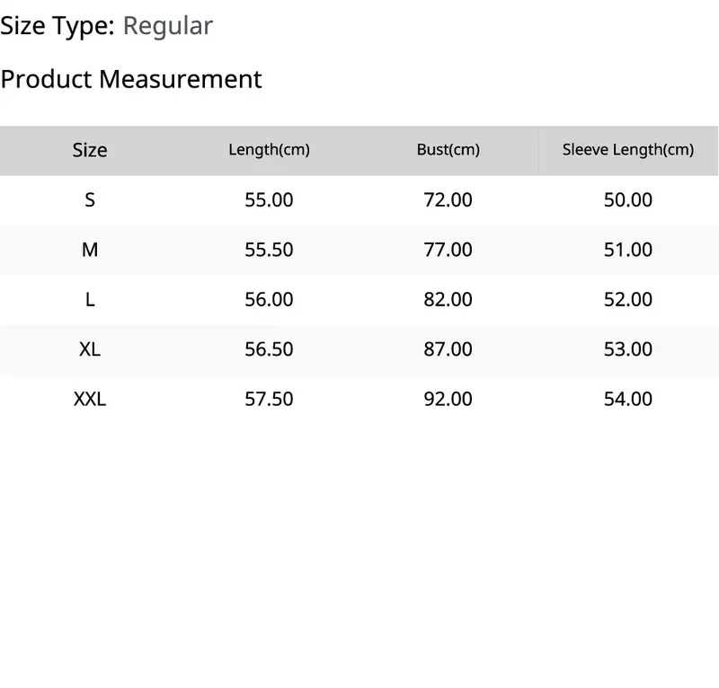
Task: Click the 56.50 length value for XL
Action: [x=269, y=349]
